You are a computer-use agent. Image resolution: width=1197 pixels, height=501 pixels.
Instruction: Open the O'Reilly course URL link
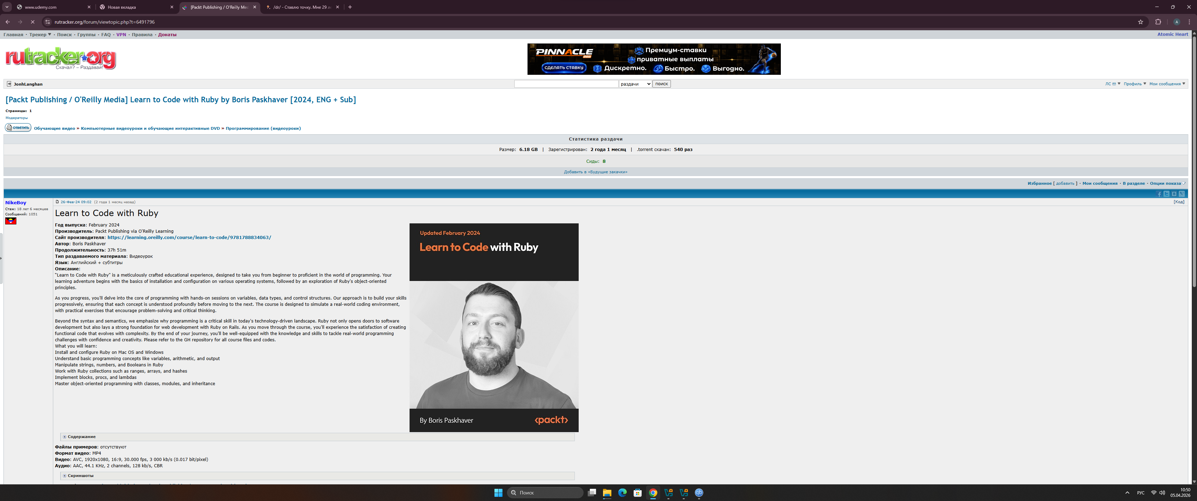(189, 238)
